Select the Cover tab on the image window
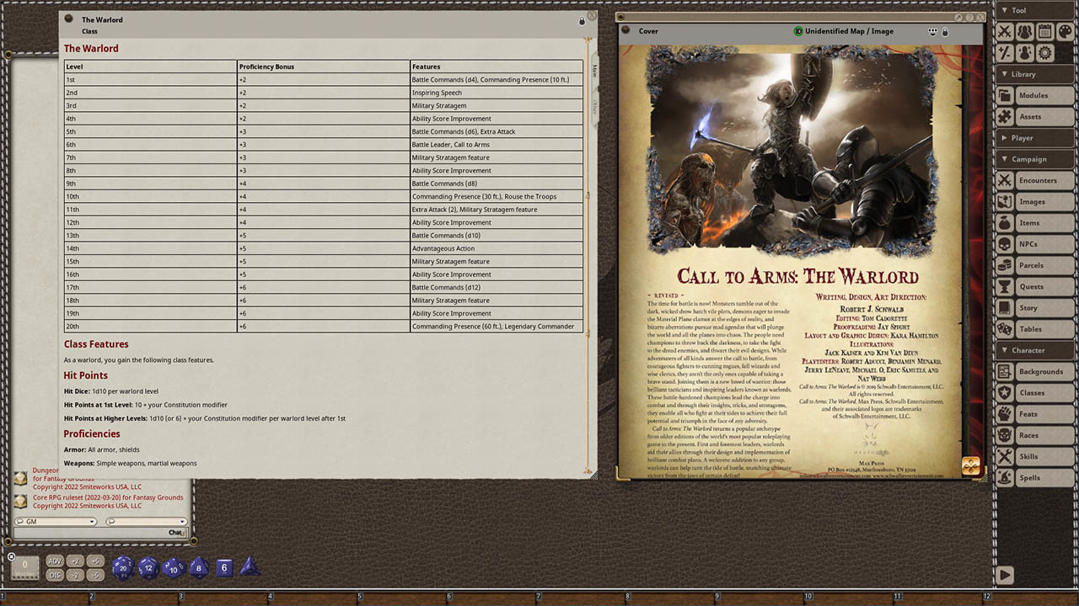The image size is (1079, 606). tap(648, 31)
